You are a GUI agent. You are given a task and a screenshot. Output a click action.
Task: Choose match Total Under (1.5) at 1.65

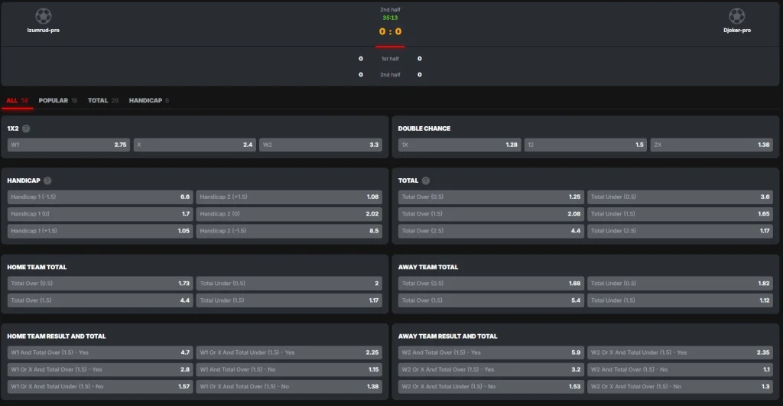pyautogui.click(x=680, y=214)
